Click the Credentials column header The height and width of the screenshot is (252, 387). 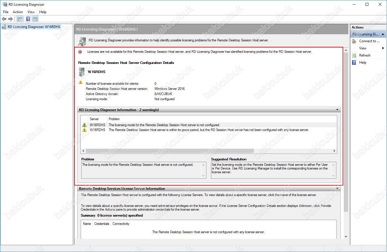coord(102,224)
